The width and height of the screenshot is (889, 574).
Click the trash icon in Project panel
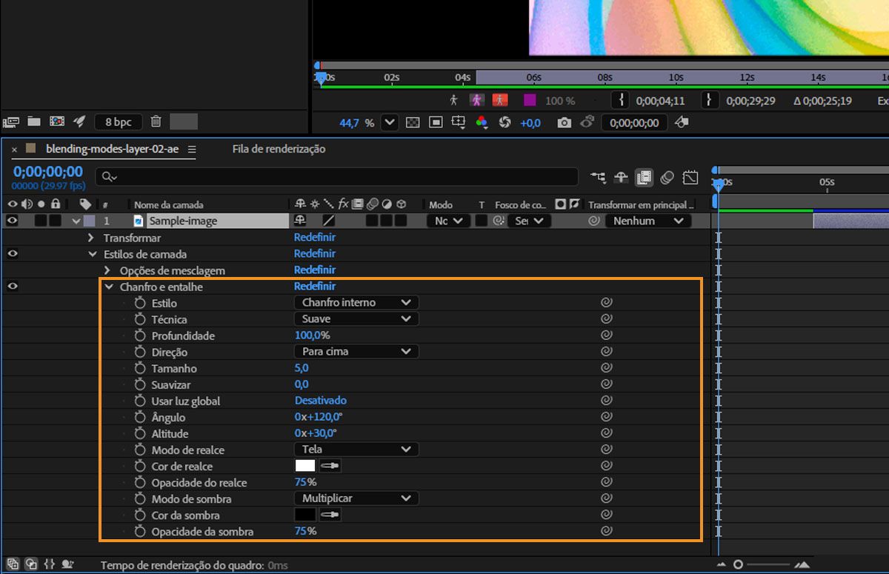[x=156, y=121]
